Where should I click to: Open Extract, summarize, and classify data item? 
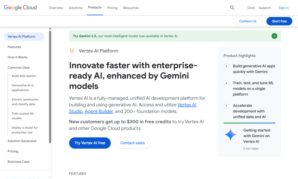(x=25, y=102)
